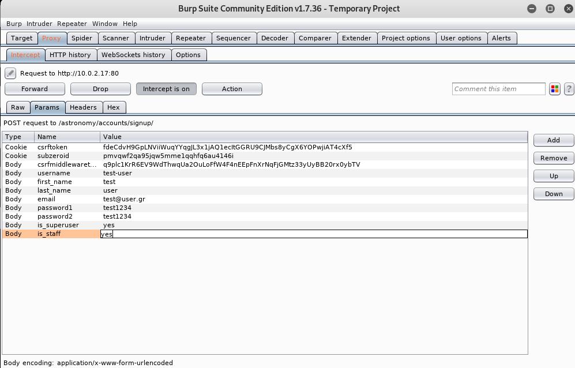
Task: Click the help question mark icon
Action: [569, 89]
